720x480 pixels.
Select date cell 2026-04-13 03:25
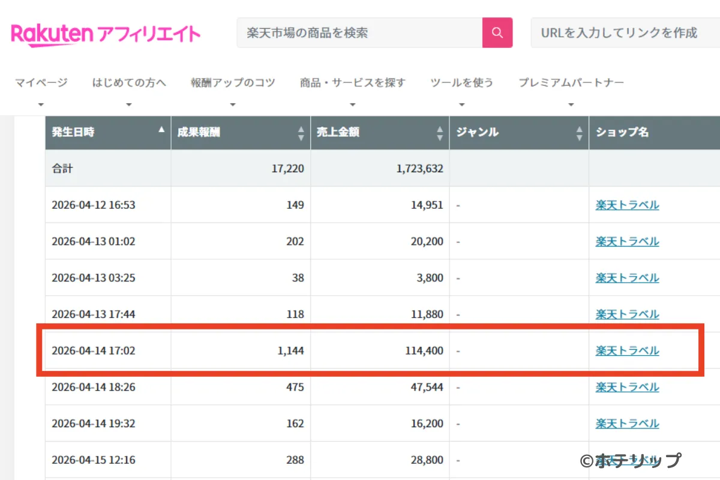click(94, 278)
